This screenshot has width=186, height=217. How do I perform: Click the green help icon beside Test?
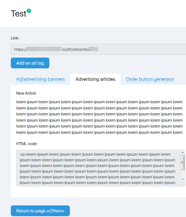(x=29, y=11)
